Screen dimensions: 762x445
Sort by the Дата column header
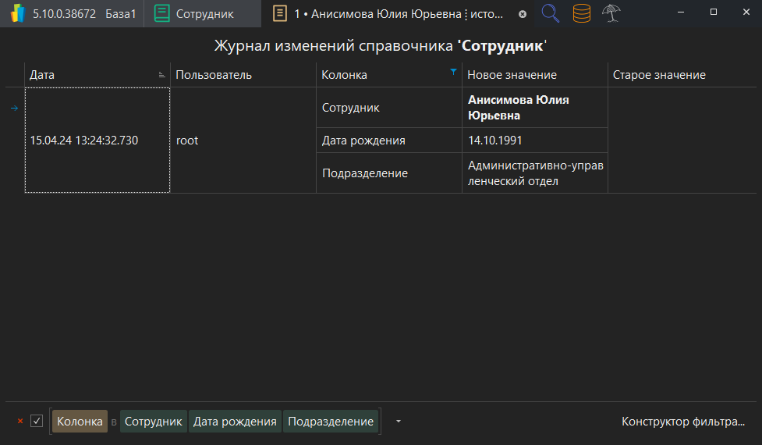click(97, 75)
